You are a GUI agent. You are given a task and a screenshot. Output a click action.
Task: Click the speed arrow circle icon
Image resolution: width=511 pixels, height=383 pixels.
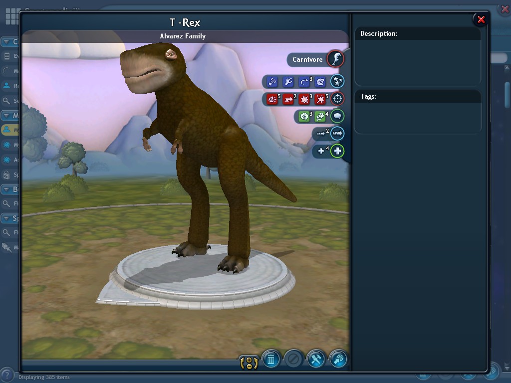(337, 133)
